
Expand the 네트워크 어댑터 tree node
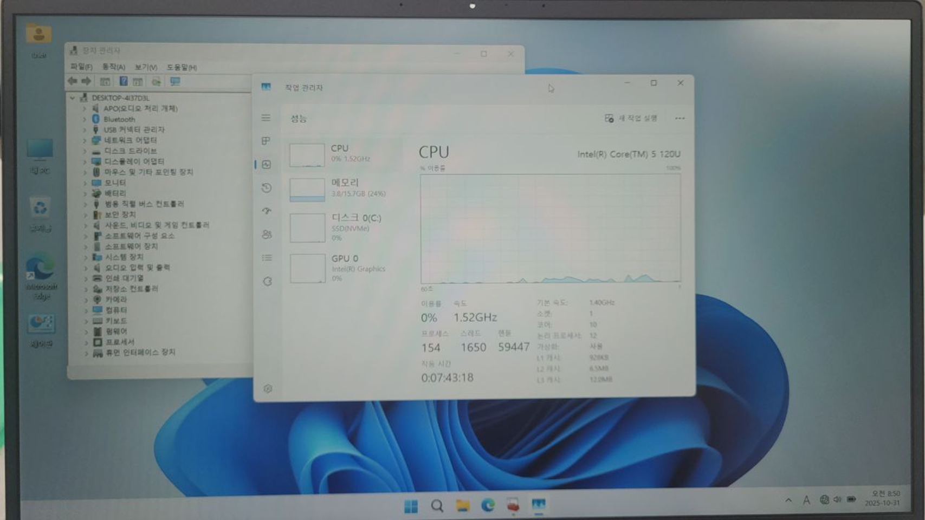[x=85, y=140]
